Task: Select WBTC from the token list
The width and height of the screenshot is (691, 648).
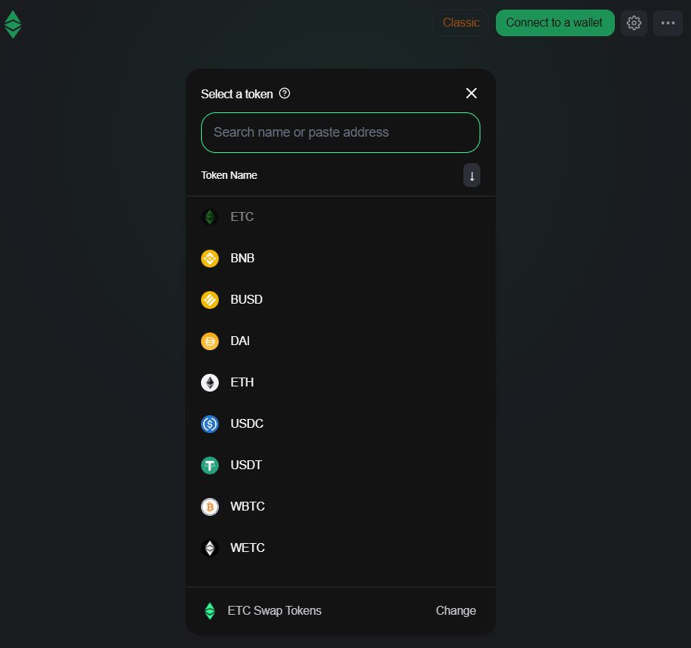Action: (248, 507)
